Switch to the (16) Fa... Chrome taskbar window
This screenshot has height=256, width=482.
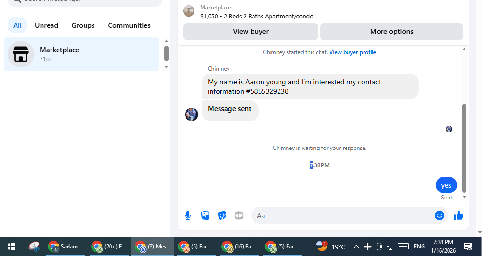tap(239, 247)
